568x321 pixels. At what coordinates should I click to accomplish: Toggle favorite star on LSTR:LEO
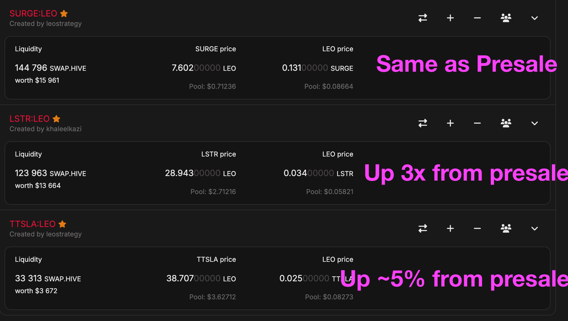(x=56, y=119)
